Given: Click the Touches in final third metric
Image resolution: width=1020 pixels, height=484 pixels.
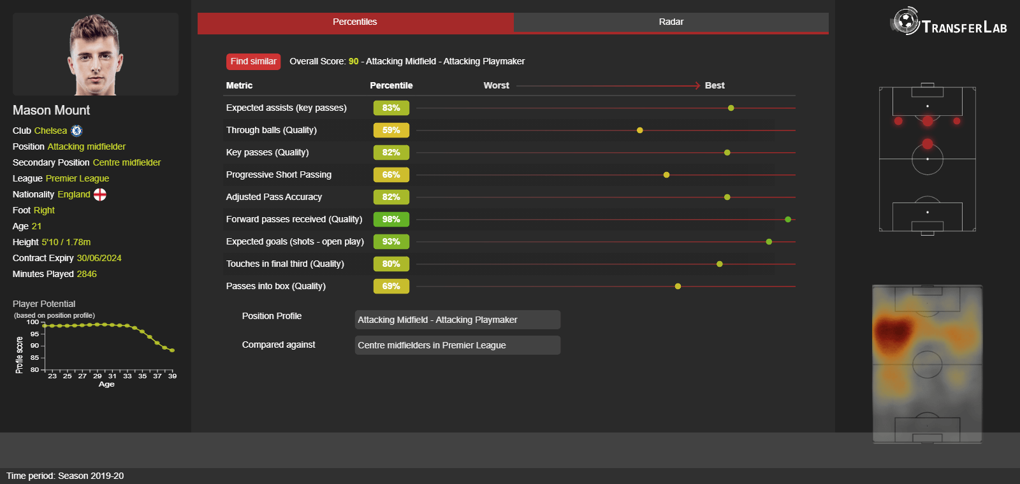Looking at the screenshot, I should (285, 264).
